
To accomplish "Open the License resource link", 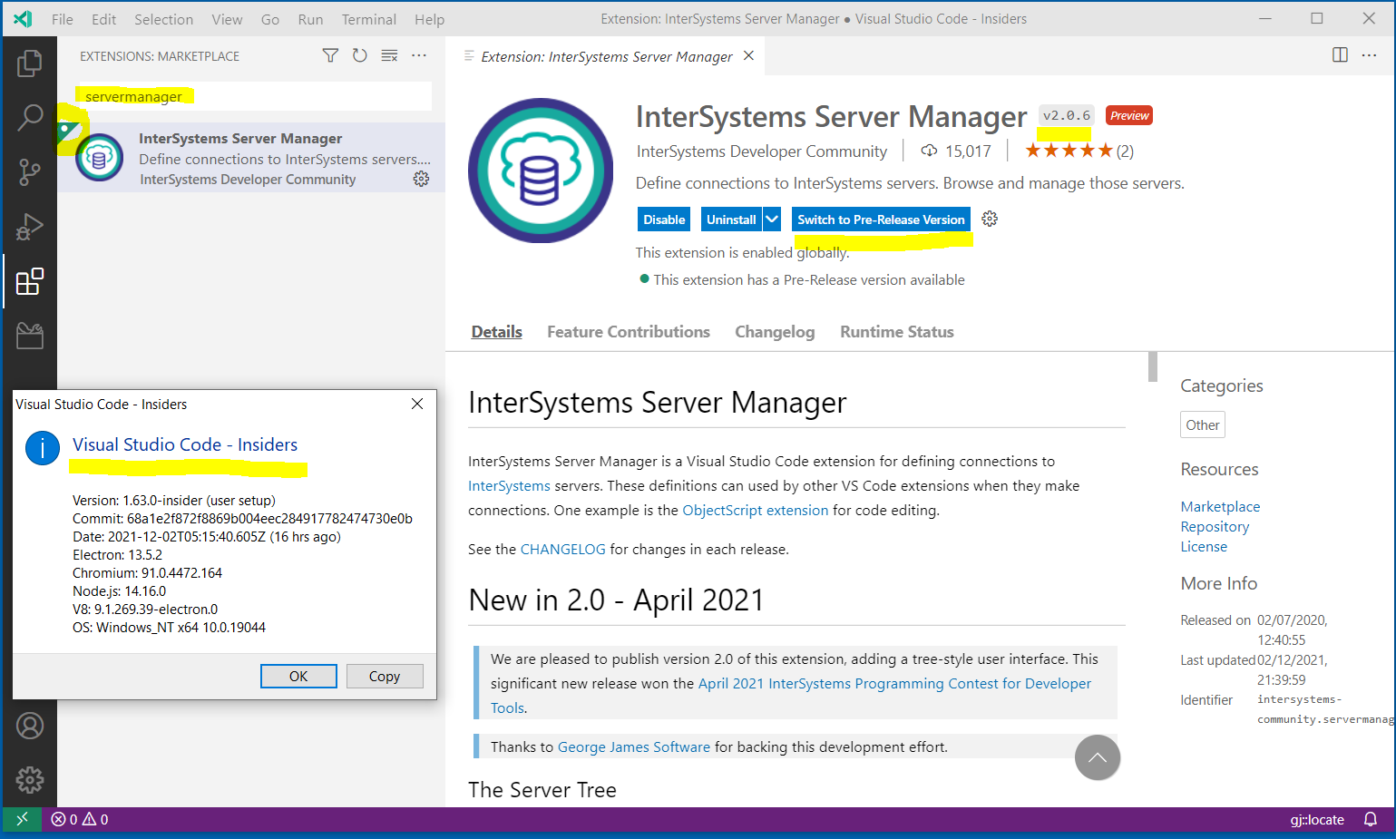I will [x=1204, y=546].
